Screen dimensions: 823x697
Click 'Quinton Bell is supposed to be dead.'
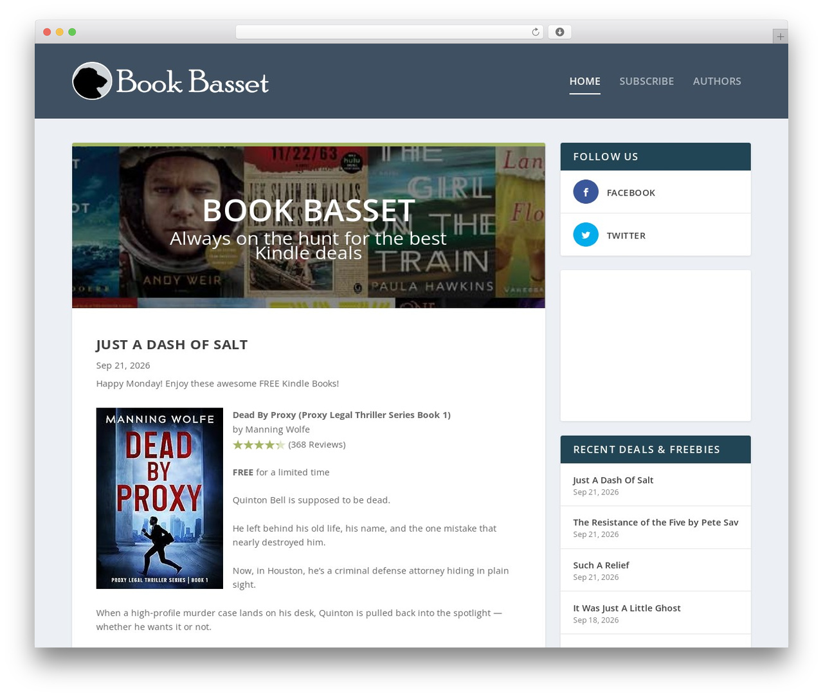pyautogui.click(x=311, y=500)
